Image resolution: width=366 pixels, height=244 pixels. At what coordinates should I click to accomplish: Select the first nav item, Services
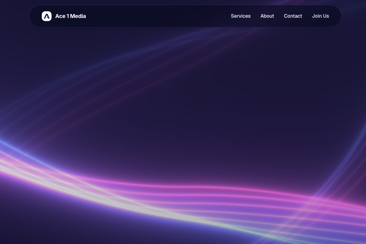240,16
